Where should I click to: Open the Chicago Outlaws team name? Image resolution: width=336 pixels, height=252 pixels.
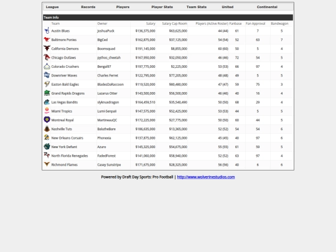click(63, 58)
